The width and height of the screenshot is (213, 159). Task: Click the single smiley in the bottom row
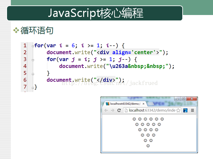click(x=148, y=146)
